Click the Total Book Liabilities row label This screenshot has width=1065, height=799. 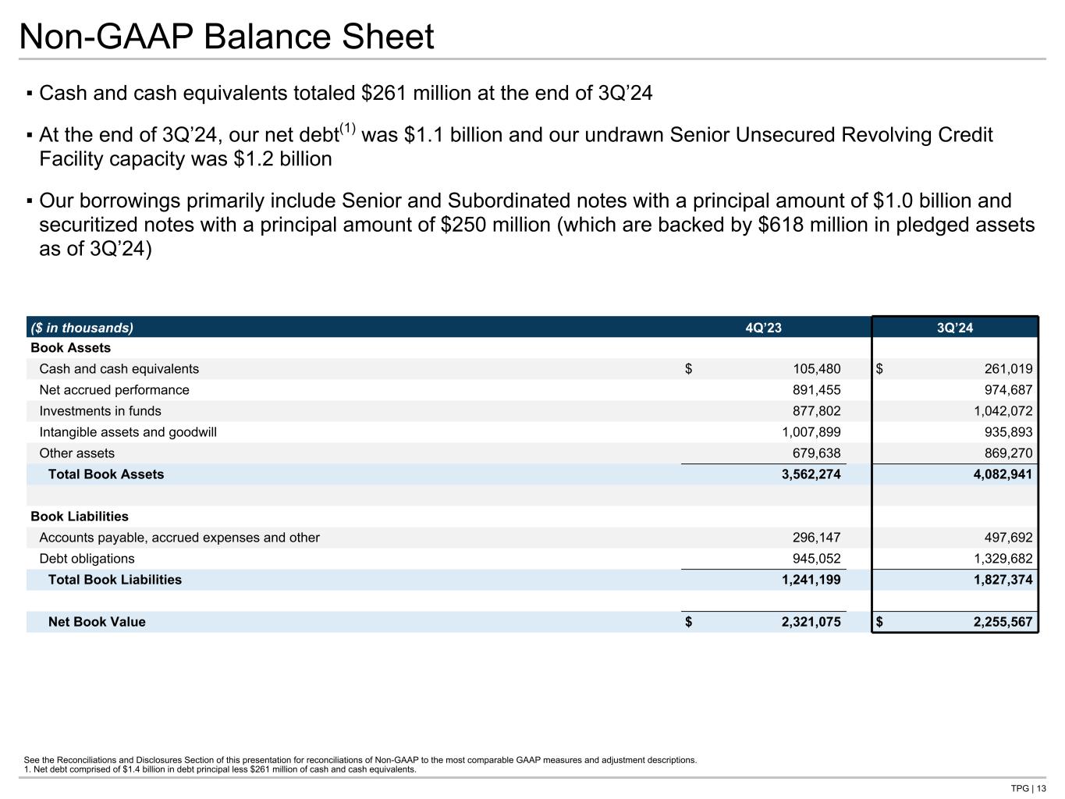(x=115, y=580)
